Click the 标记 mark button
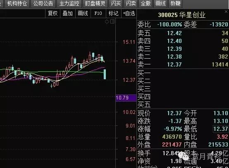 pos(114,14)
